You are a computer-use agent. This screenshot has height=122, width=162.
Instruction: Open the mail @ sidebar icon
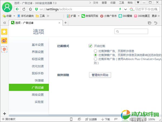point(4,49)
